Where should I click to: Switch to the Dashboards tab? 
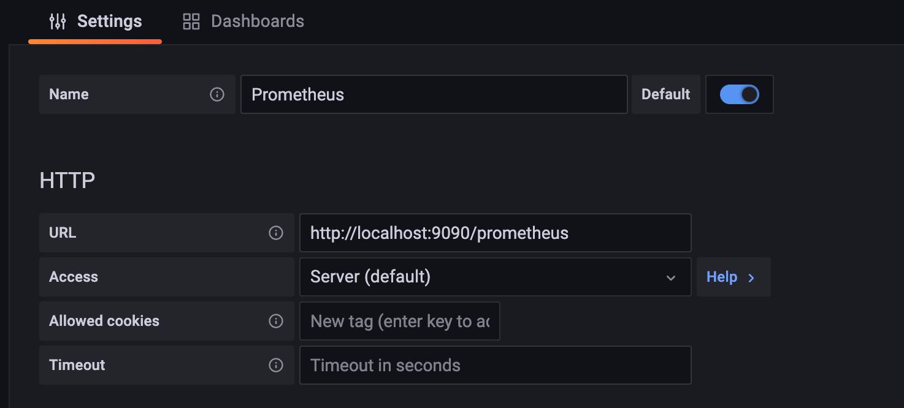coord(257,20)
